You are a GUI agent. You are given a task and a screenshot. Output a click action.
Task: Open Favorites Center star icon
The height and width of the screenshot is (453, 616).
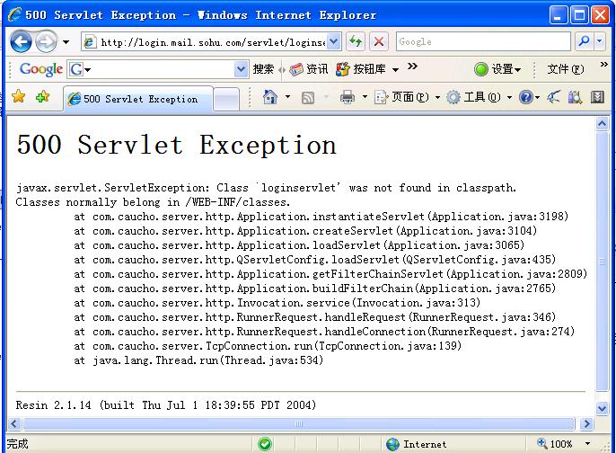[19, 96]
